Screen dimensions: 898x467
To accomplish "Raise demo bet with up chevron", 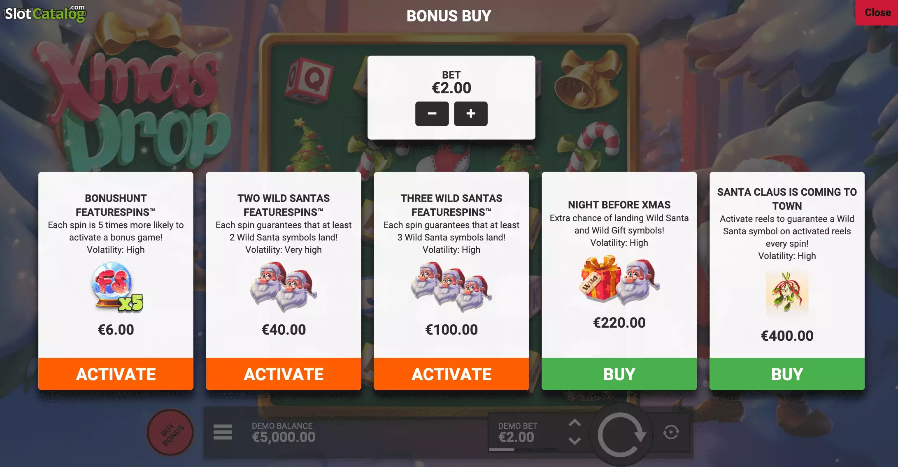I will (575, 423).
